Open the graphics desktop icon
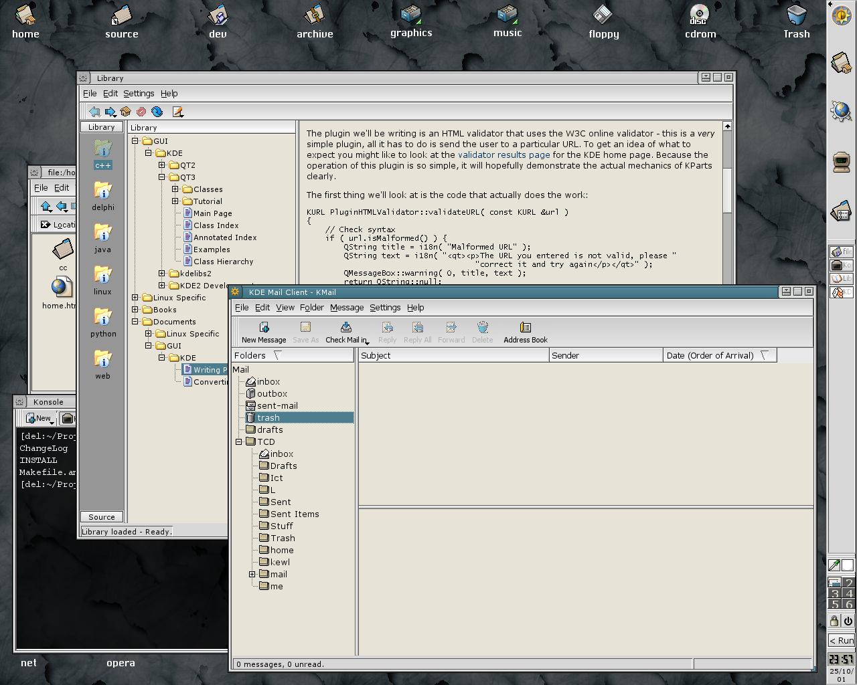The height and width of the screenshot is (685, 857). click(x=411, y=21)
